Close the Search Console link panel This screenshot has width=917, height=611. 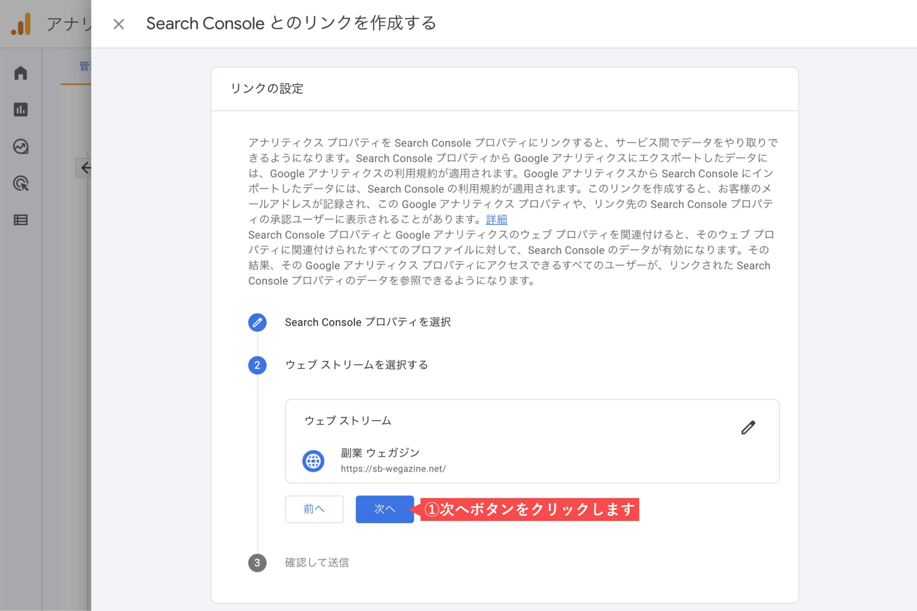(x=119, y=24)
